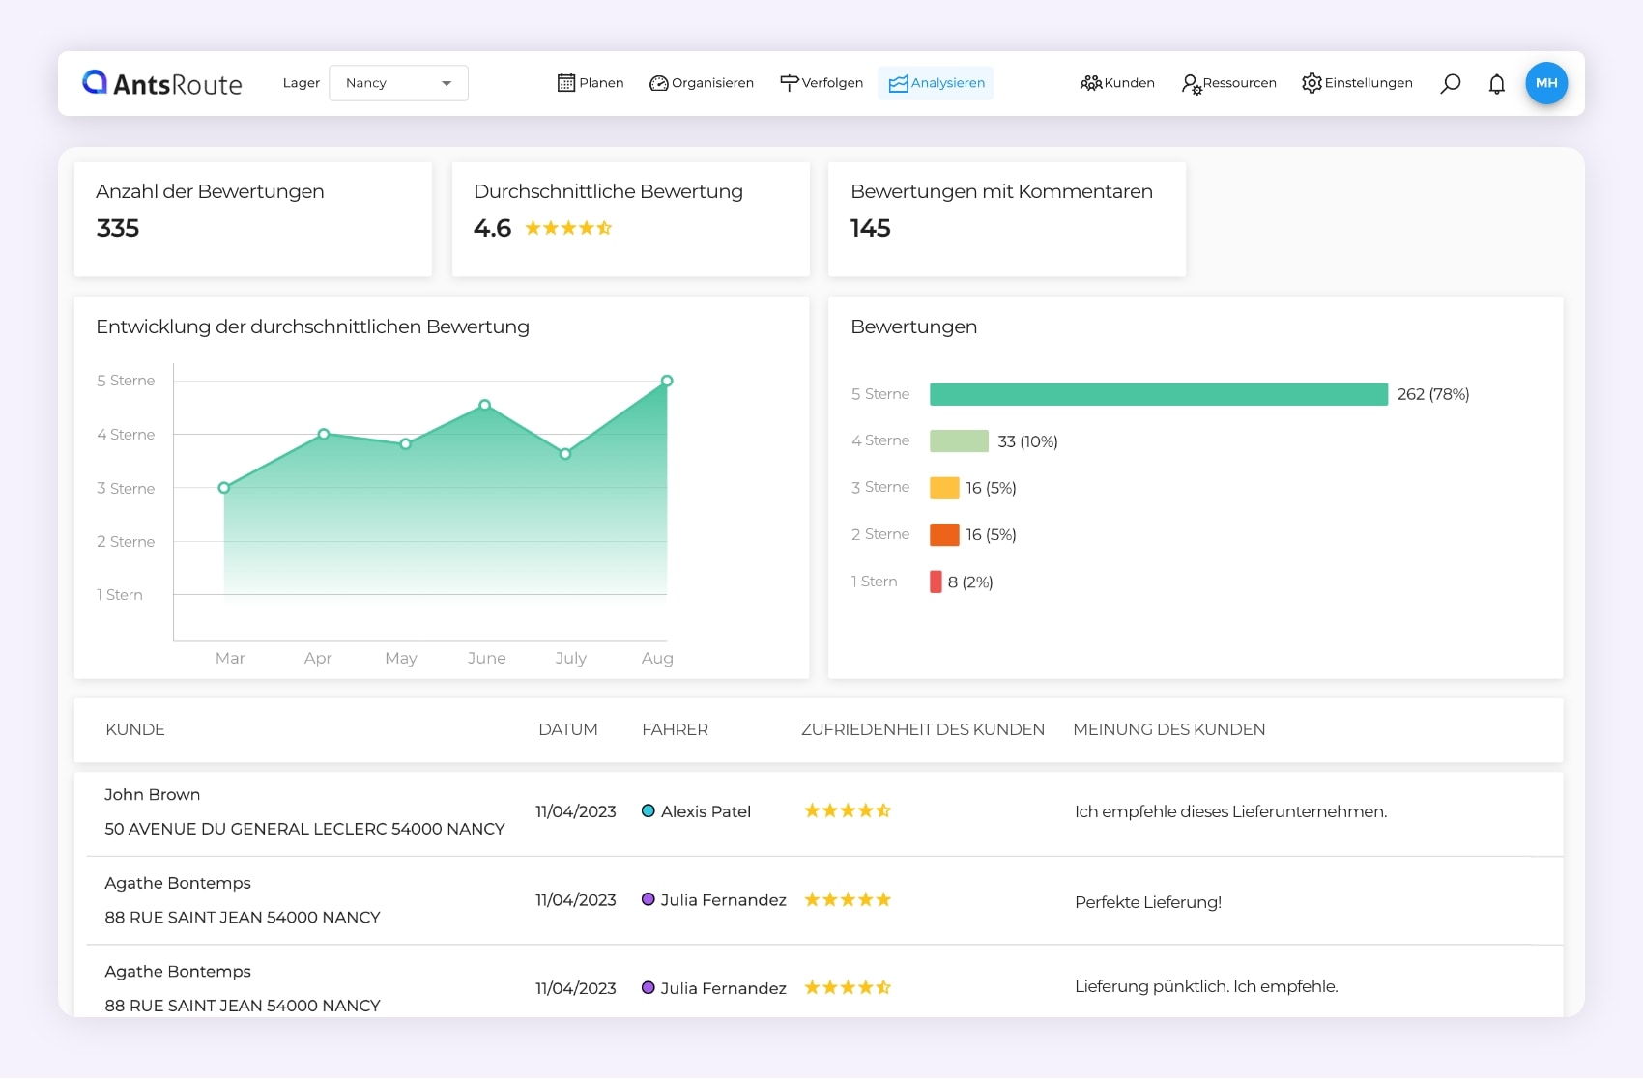
Task: Open the MH user avatar menu
Action: pyautogui.click(x=1545, y=83)
